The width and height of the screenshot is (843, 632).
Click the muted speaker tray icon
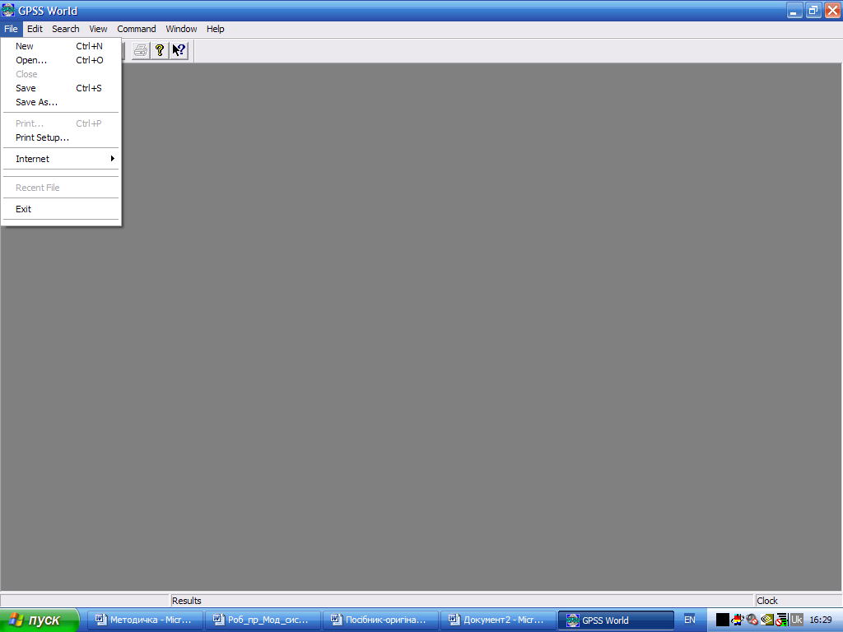[752, 620]
